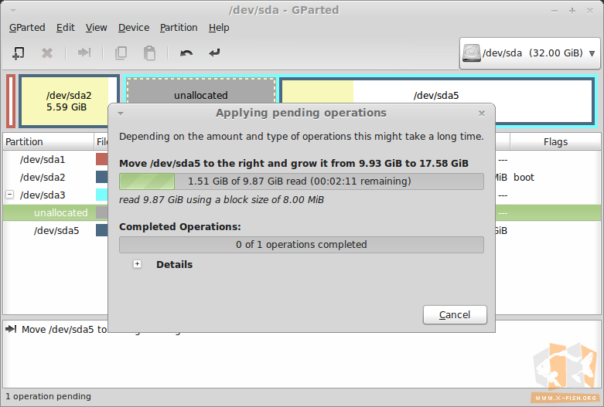Click the Apply all operations icon

tap(214, 53)
